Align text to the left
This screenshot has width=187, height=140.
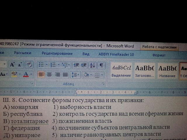pyautogui.click(x=41, y=75)
